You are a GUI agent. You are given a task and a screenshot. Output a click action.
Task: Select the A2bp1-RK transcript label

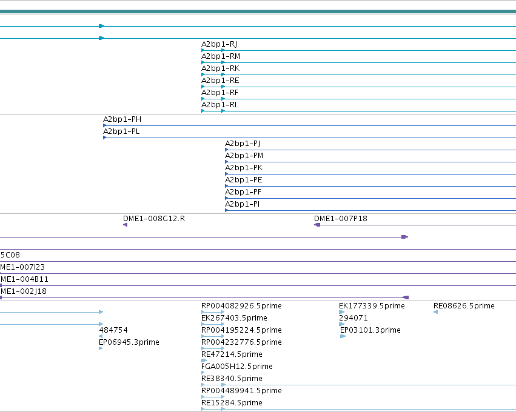tap(220, 68)
